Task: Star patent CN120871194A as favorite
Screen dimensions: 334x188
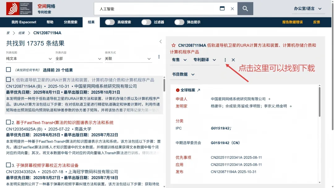Action: tap(173, 45)
